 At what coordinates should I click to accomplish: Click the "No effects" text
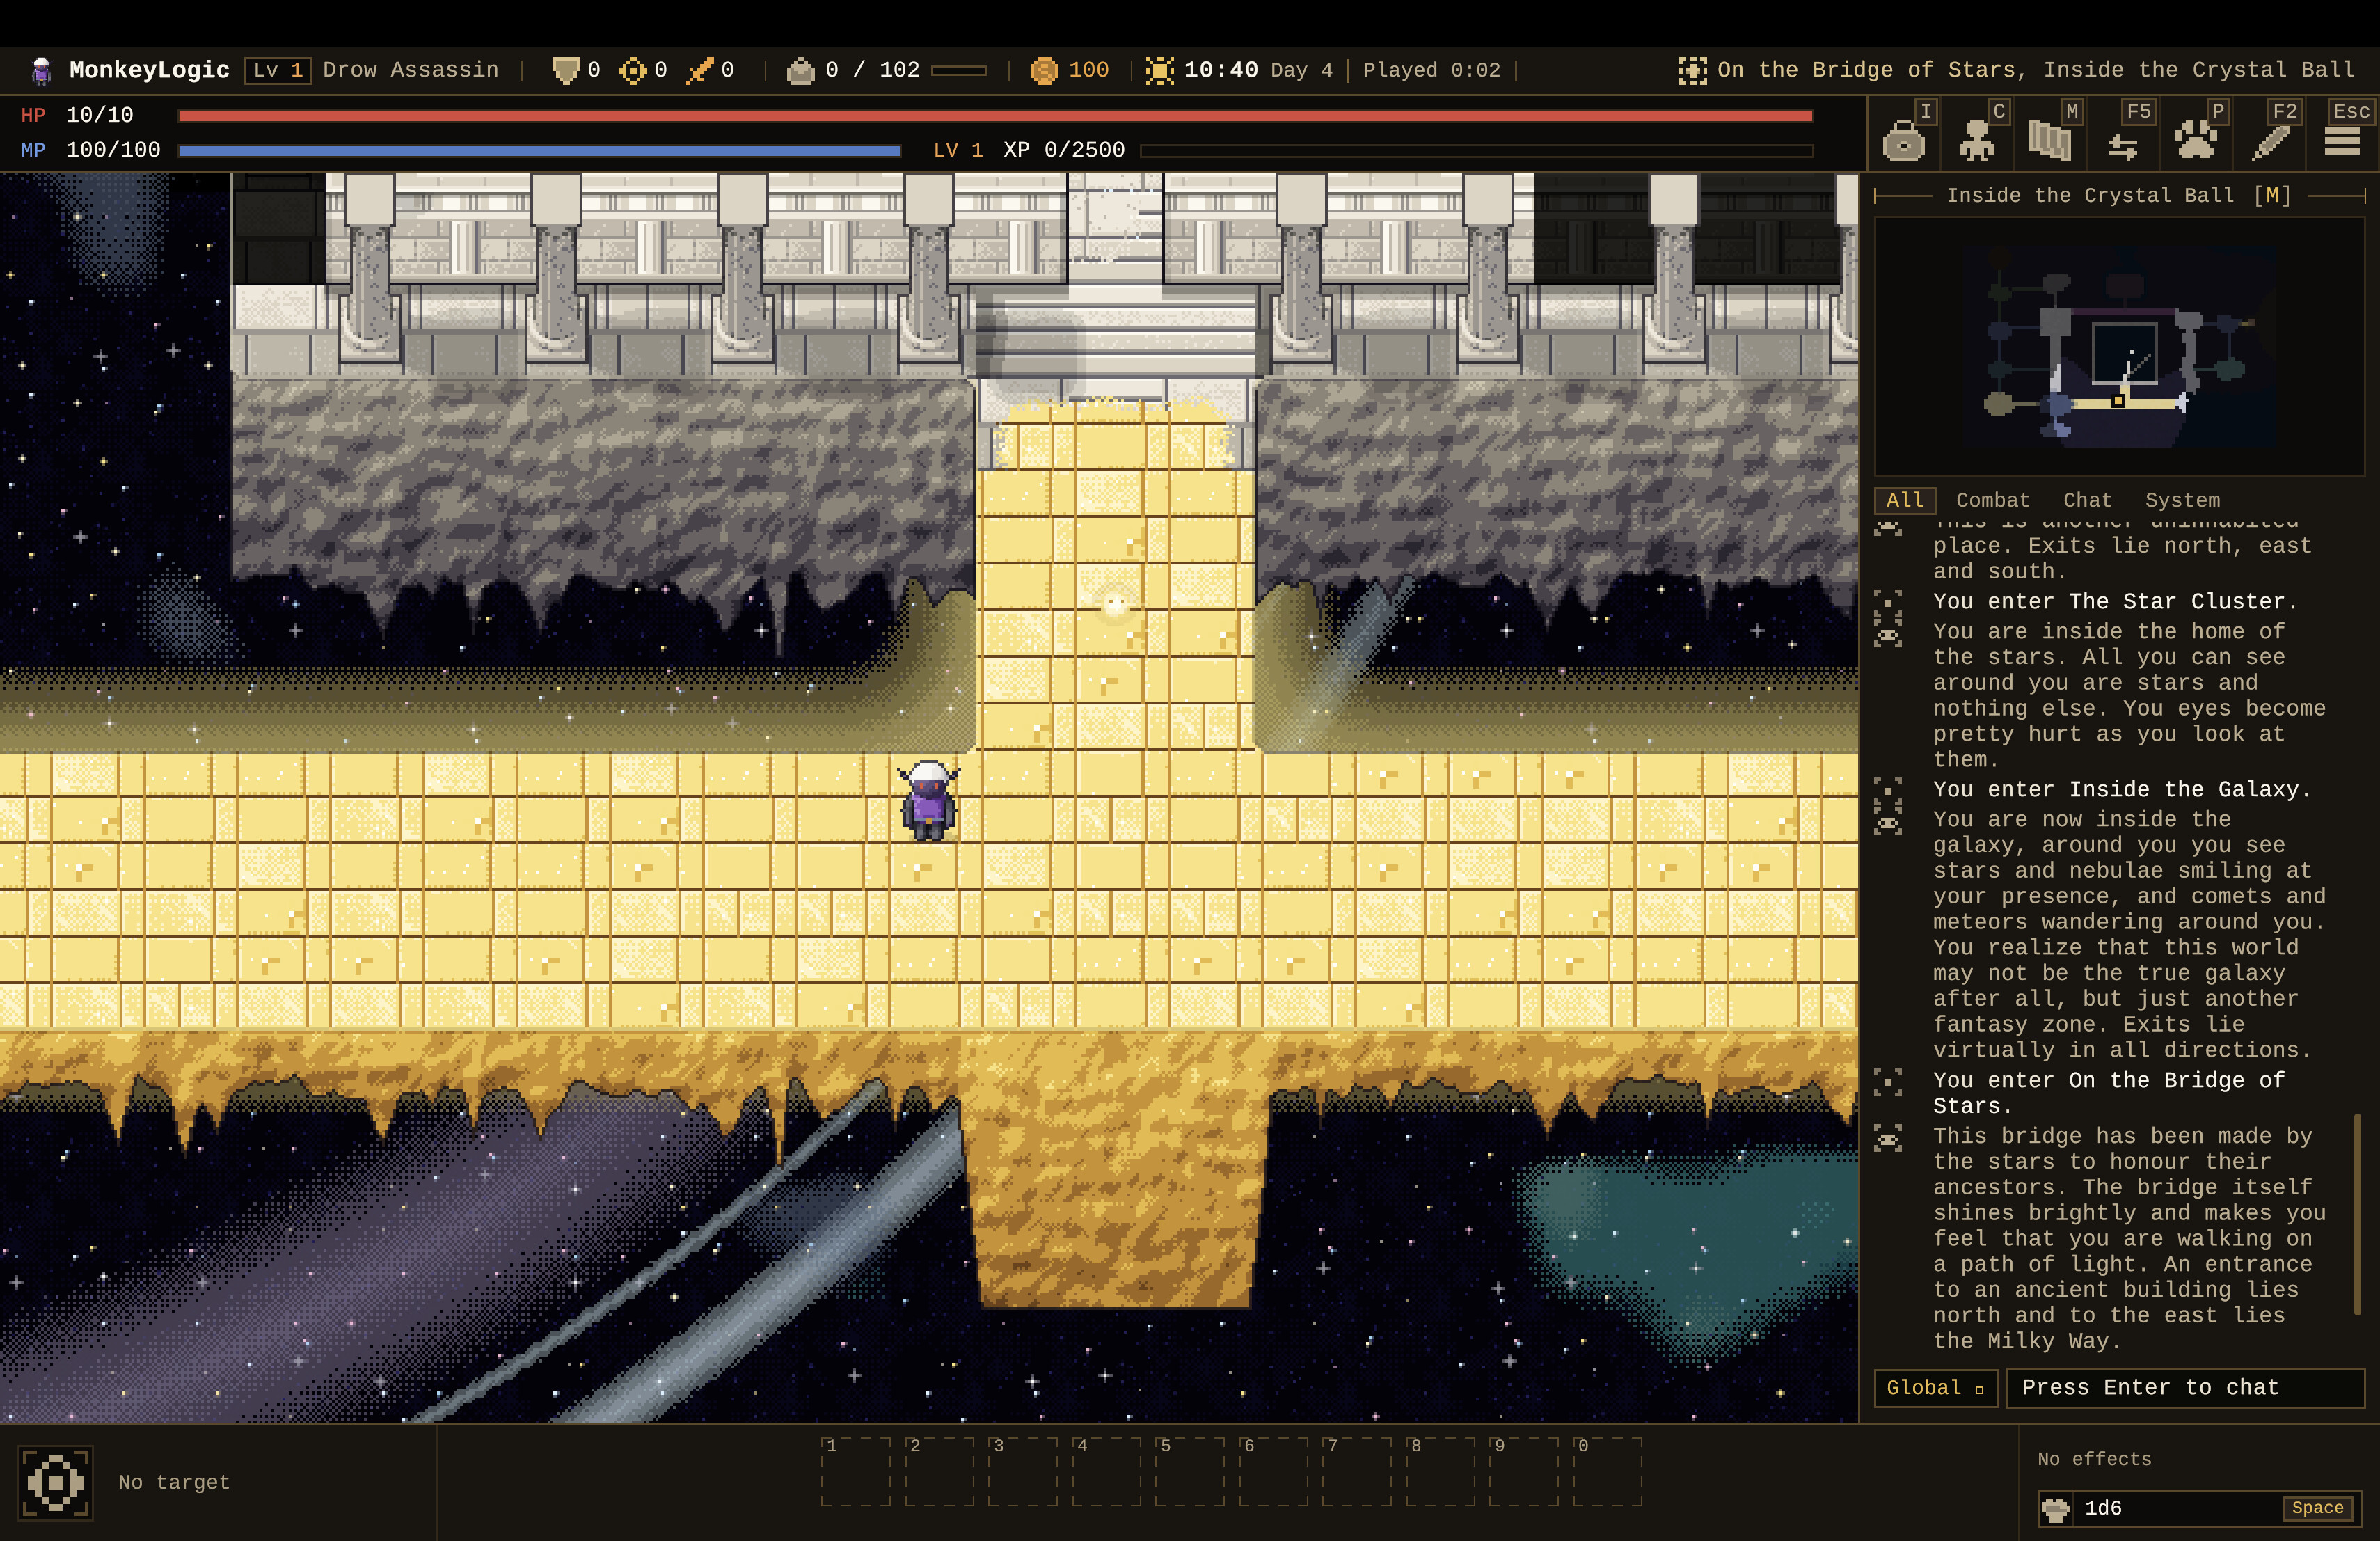tap(2094, 1459)
